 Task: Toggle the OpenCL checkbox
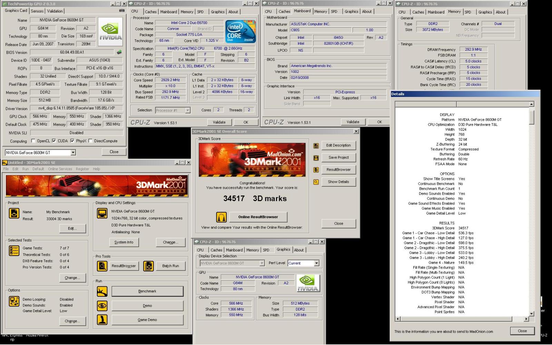coord(33,141)
